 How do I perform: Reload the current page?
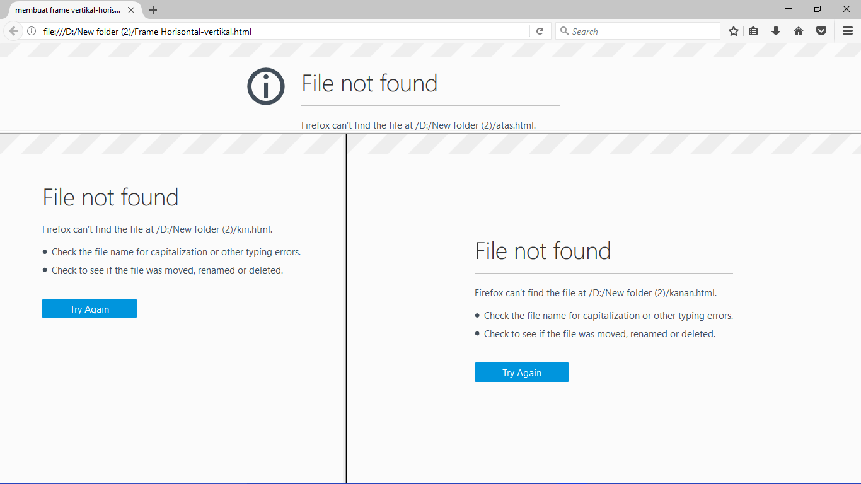point(540,31)
